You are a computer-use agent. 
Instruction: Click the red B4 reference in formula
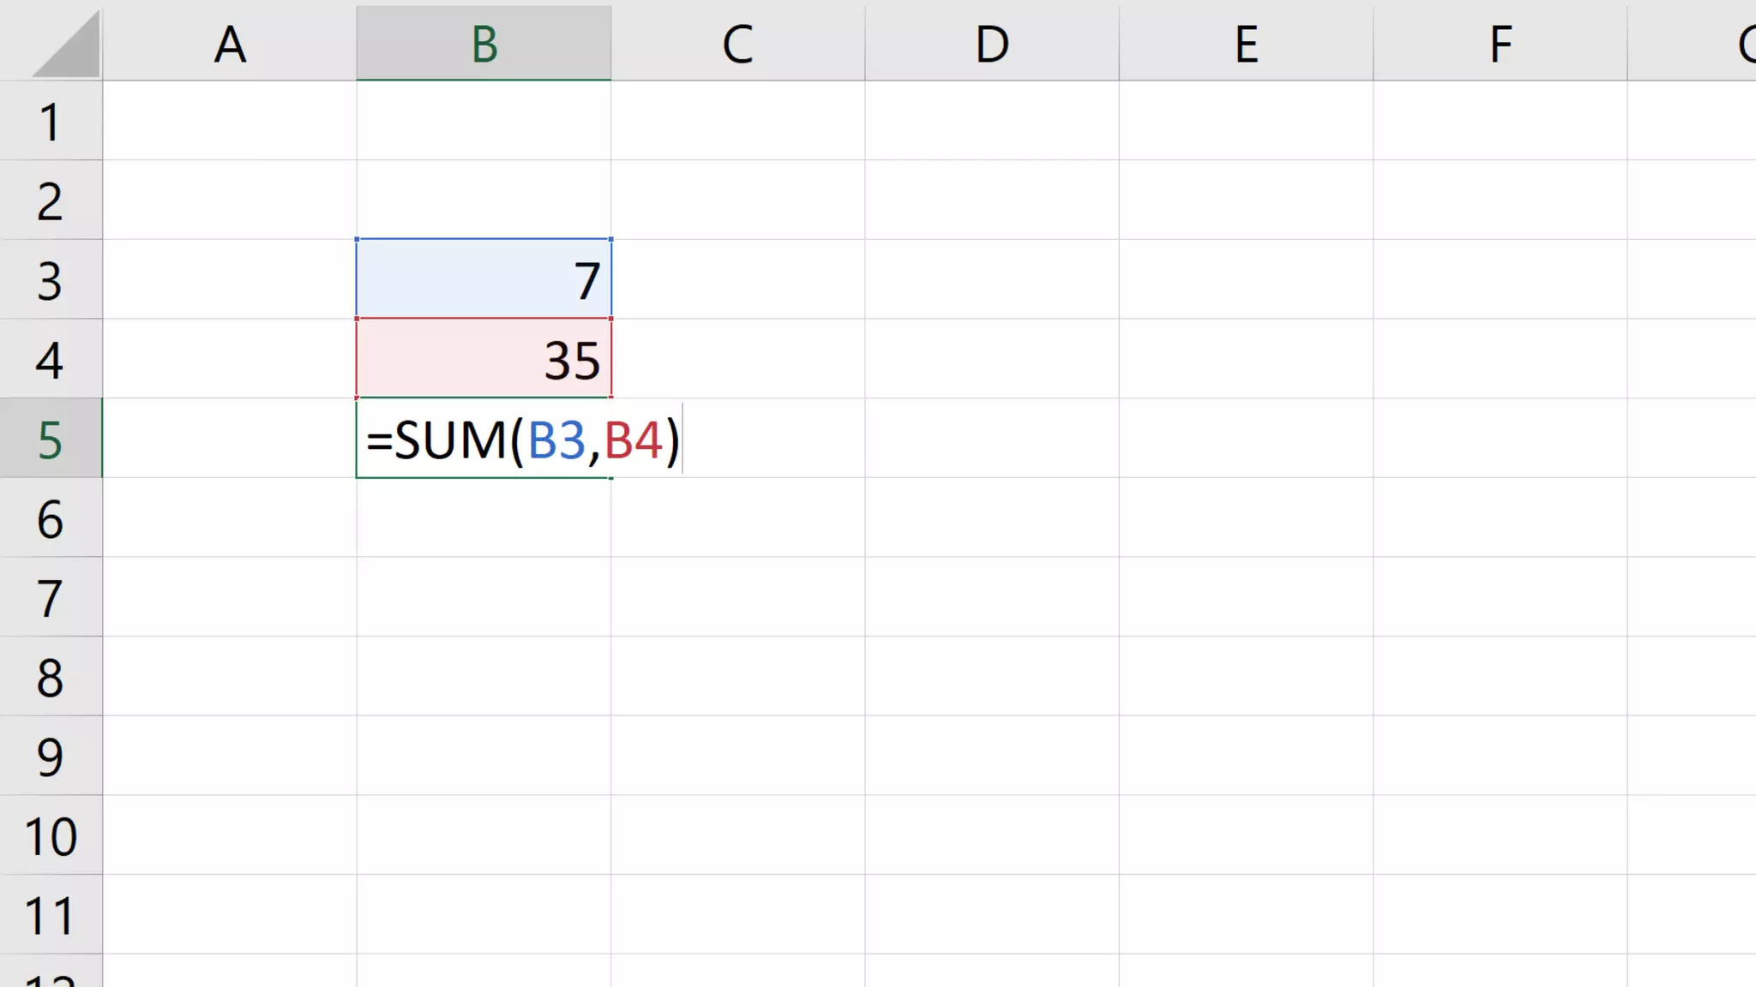[x=634, y=440]
